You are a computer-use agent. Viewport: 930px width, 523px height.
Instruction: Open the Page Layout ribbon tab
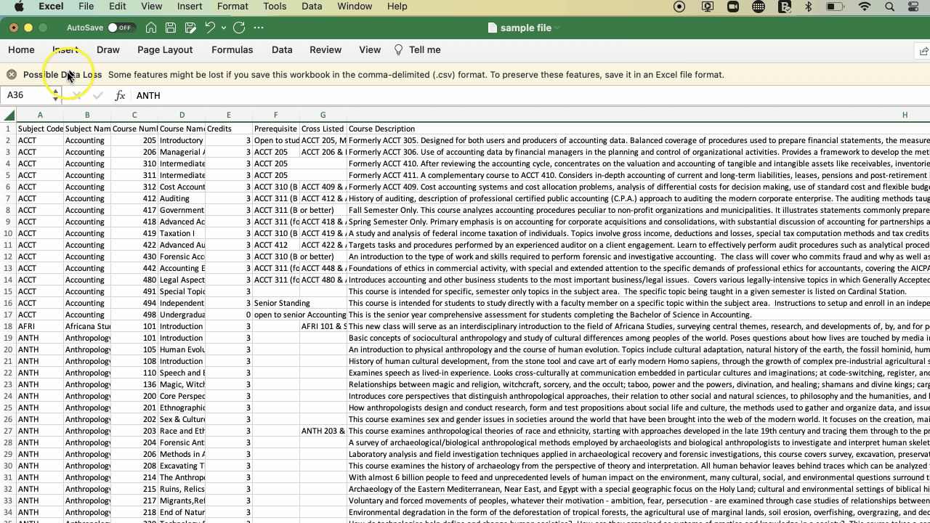tap(165, 49)
